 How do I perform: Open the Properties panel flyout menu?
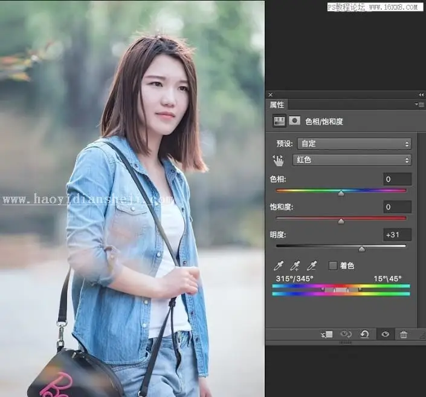[419, 104]
